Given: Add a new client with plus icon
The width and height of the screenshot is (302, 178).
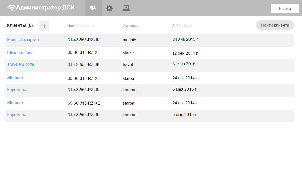Looking at the screenshot, I should (x=44, y=26).
